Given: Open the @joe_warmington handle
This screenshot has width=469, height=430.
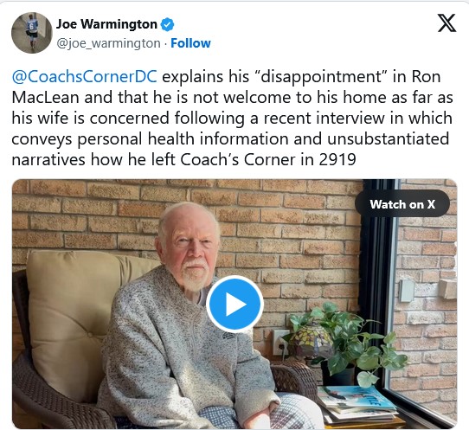Looking at the screenshot, I should [x=108, y=43].
